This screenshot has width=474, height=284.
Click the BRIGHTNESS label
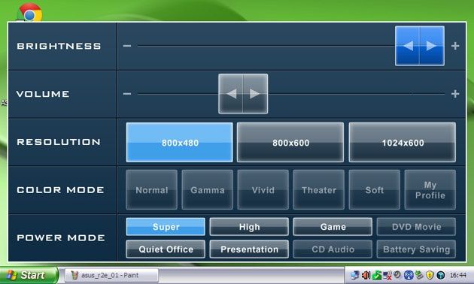point(59,46)
